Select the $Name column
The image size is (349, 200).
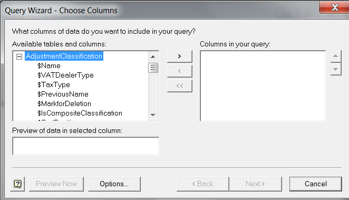pos(49,66)
